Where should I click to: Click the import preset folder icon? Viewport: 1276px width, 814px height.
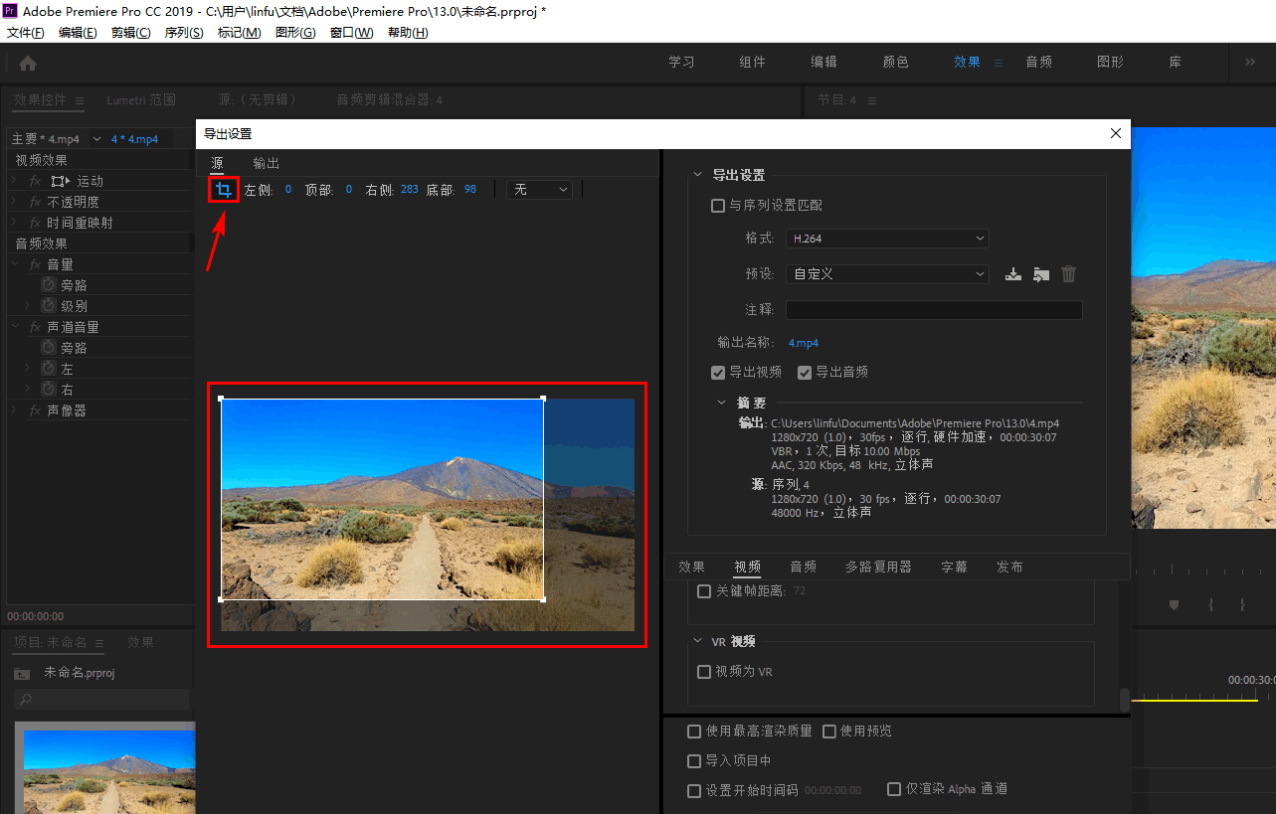[1040, 273]
